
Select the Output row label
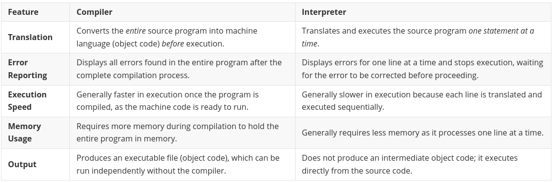(22, 164)
